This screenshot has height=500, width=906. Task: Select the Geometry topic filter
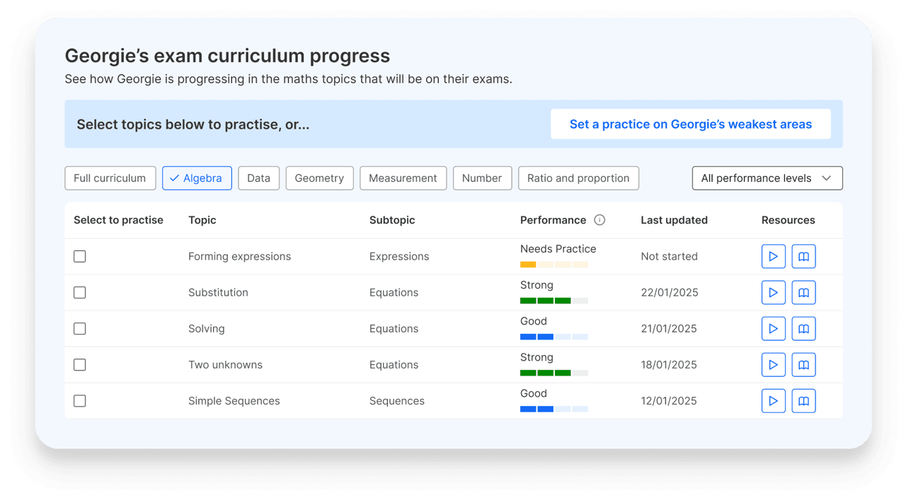(319, 178)
